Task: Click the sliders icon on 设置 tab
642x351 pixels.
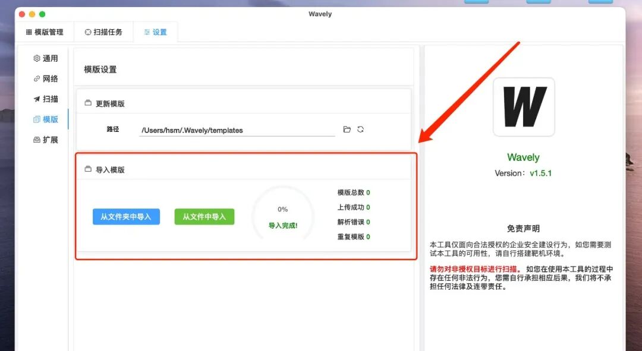Action: (147, 32)
